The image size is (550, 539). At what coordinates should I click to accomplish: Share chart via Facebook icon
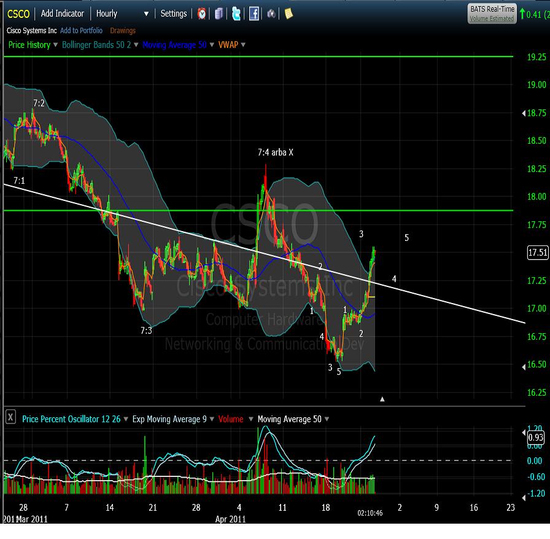pyautogui.click(x=254, y=14)
